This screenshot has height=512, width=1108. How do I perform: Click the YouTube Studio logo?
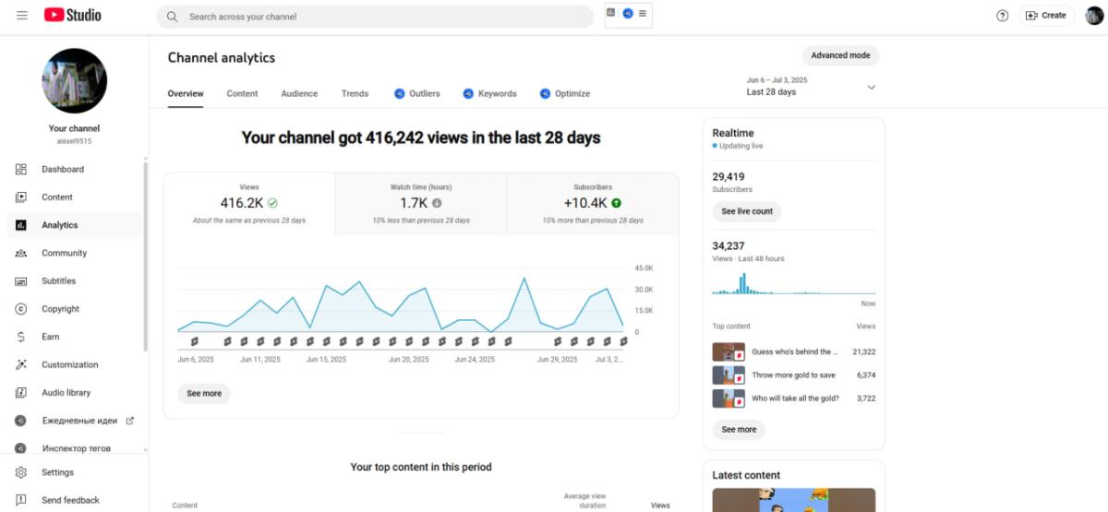(72, 15)
